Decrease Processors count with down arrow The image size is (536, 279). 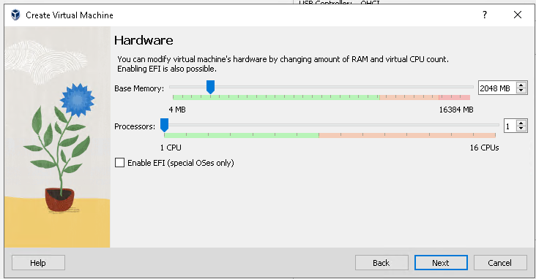[521, 129]
